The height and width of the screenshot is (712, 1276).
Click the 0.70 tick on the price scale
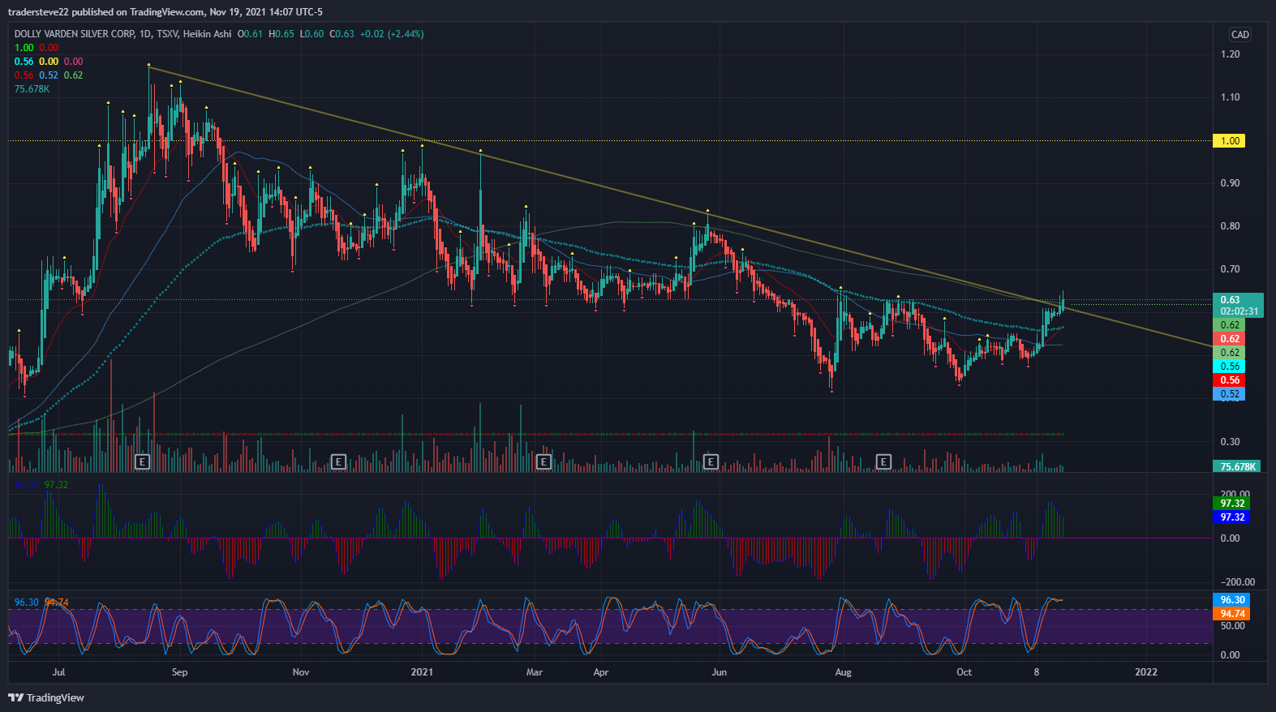(1230, 269)
